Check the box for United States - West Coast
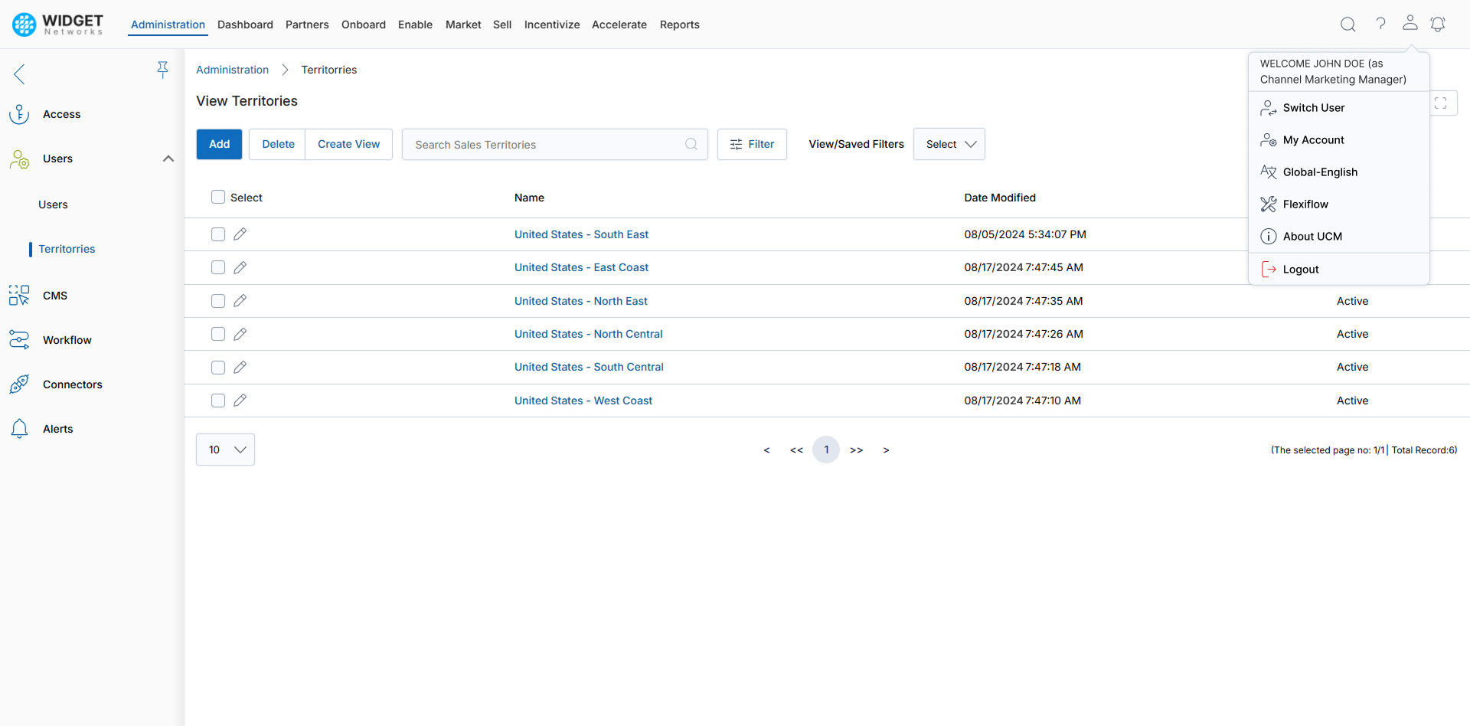This screenshot has height=726, width=1470. (217, 400)
